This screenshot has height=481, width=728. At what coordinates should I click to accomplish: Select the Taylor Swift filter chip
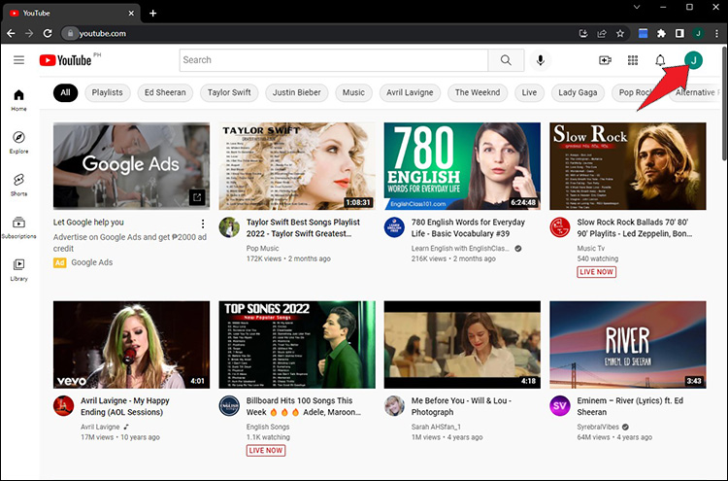coord(229,93)
